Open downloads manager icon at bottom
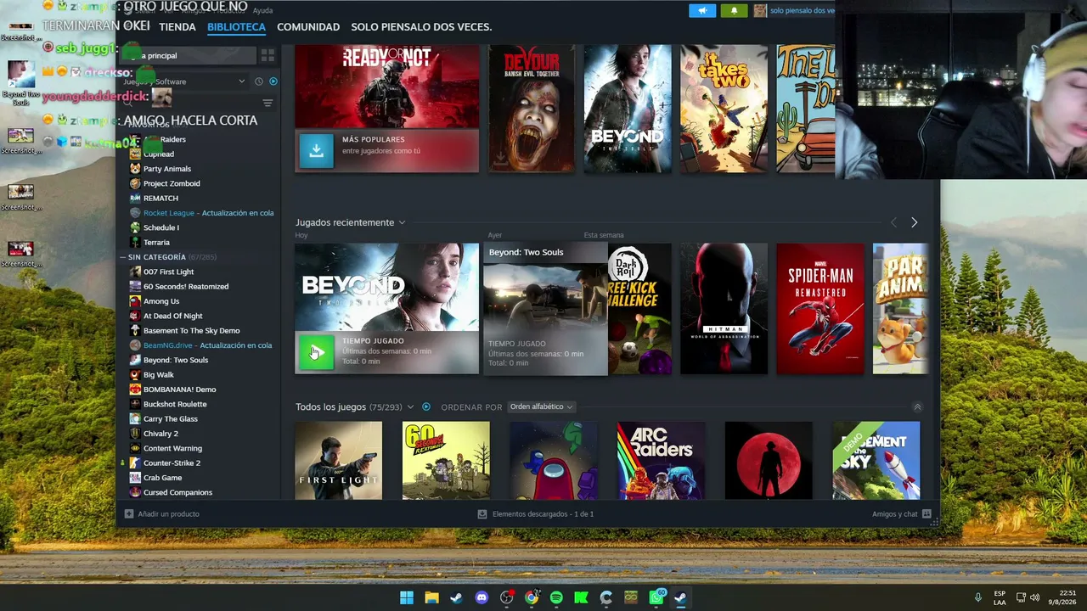This screenshot has width=1087, height=611. click(x=482, y=514)
